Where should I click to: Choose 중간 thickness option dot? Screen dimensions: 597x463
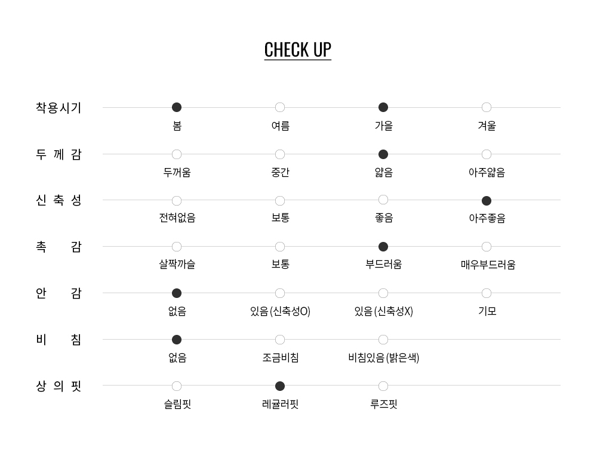280,154
